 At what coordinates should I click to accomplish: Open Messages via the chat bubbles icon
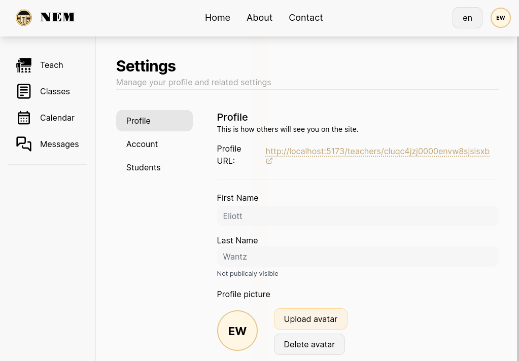(x=24, y=144)
